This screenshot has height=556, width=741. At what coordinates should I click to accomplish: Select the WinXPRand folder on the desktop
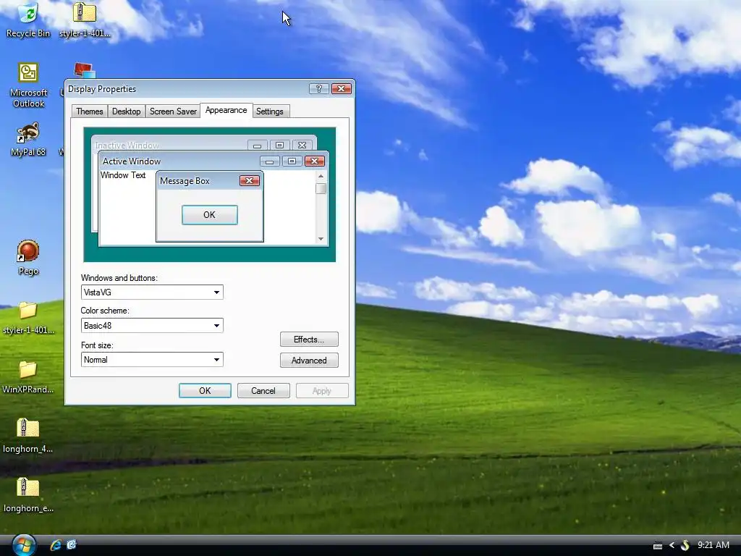click(28, 376)
